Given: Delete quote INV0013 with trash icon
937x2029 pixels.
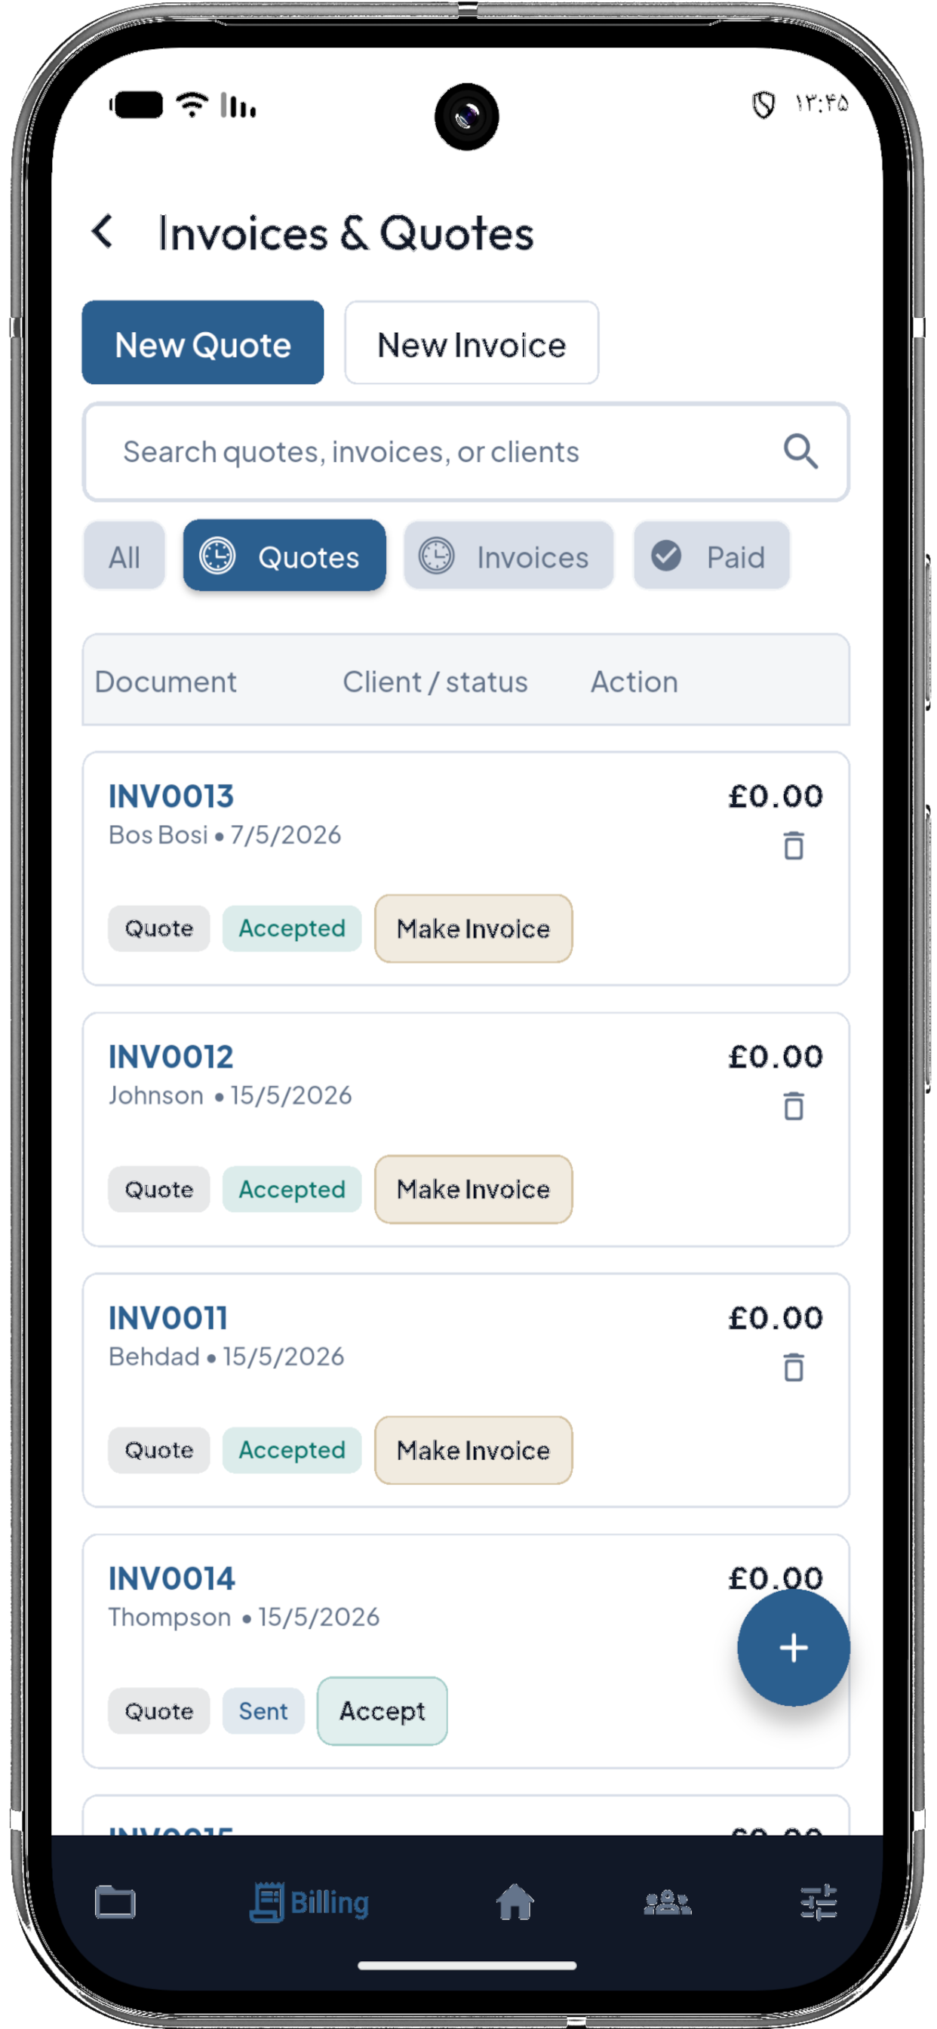Looking at the screenshot, I should (794, 845).
